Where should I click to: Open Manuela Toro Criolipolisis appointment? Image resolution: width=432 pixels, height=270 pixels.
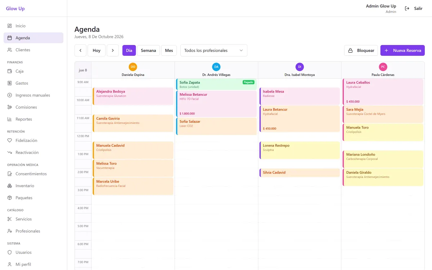tap(383, 132)
